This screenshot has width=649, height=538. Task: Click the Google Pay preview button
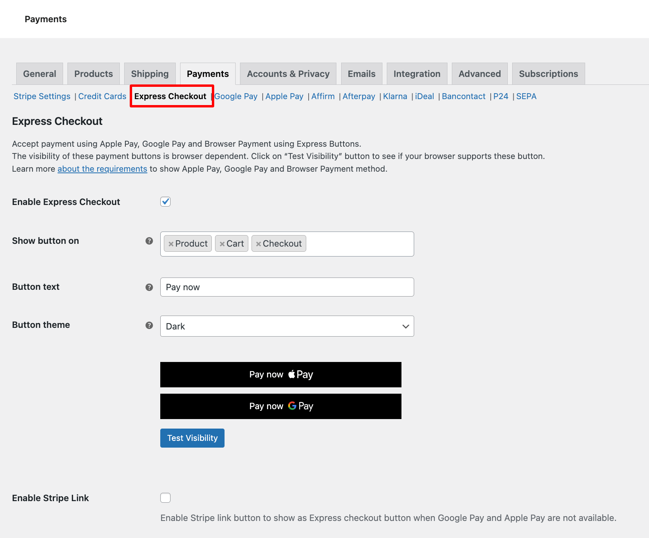click(281, 406)
